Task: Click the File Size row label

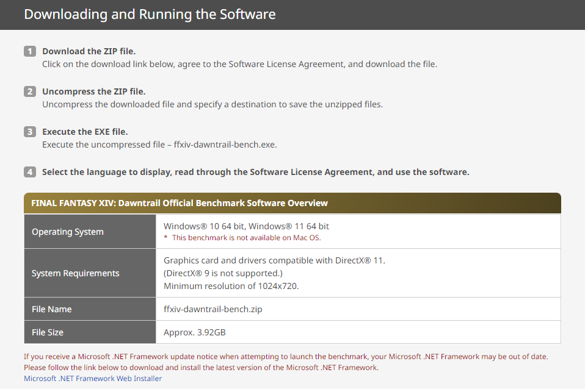Action: (48, 332)
